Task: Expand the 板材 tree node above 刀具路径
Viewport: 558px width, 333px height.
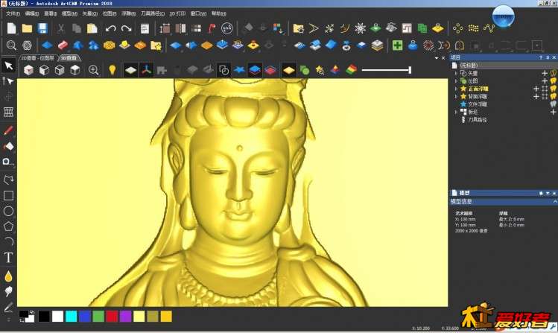Action: 456,112
